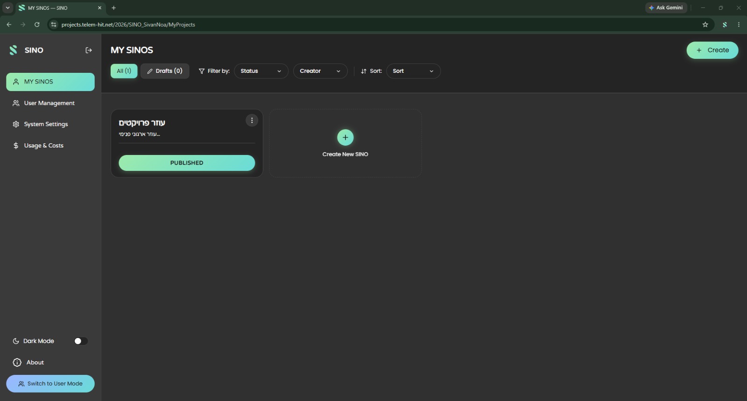The height and width of the screenshot is (401, 747).
Task: Open System Settings page
Action: 50,124
